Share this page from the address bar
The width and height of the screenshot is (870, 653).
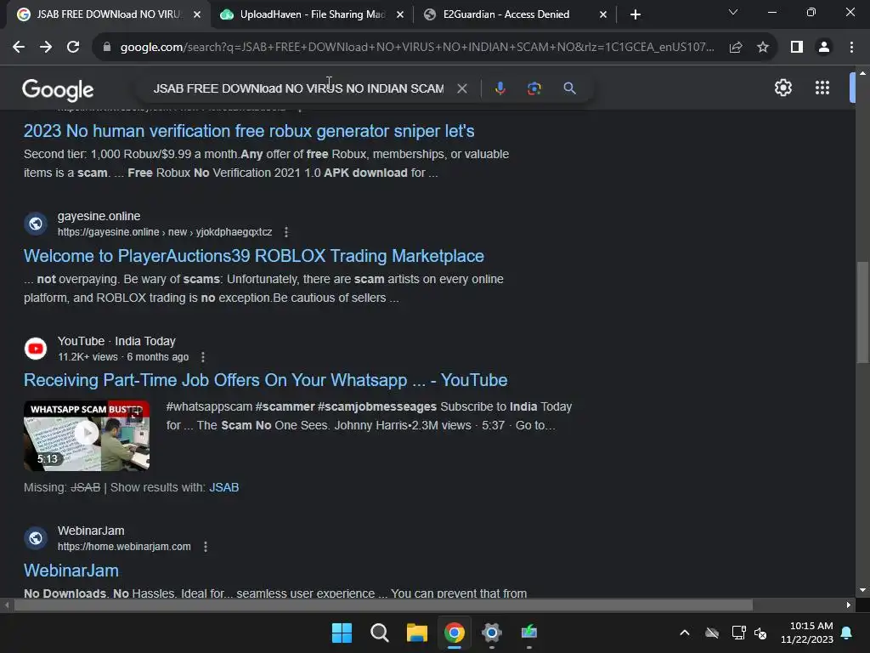click(736, 48)
